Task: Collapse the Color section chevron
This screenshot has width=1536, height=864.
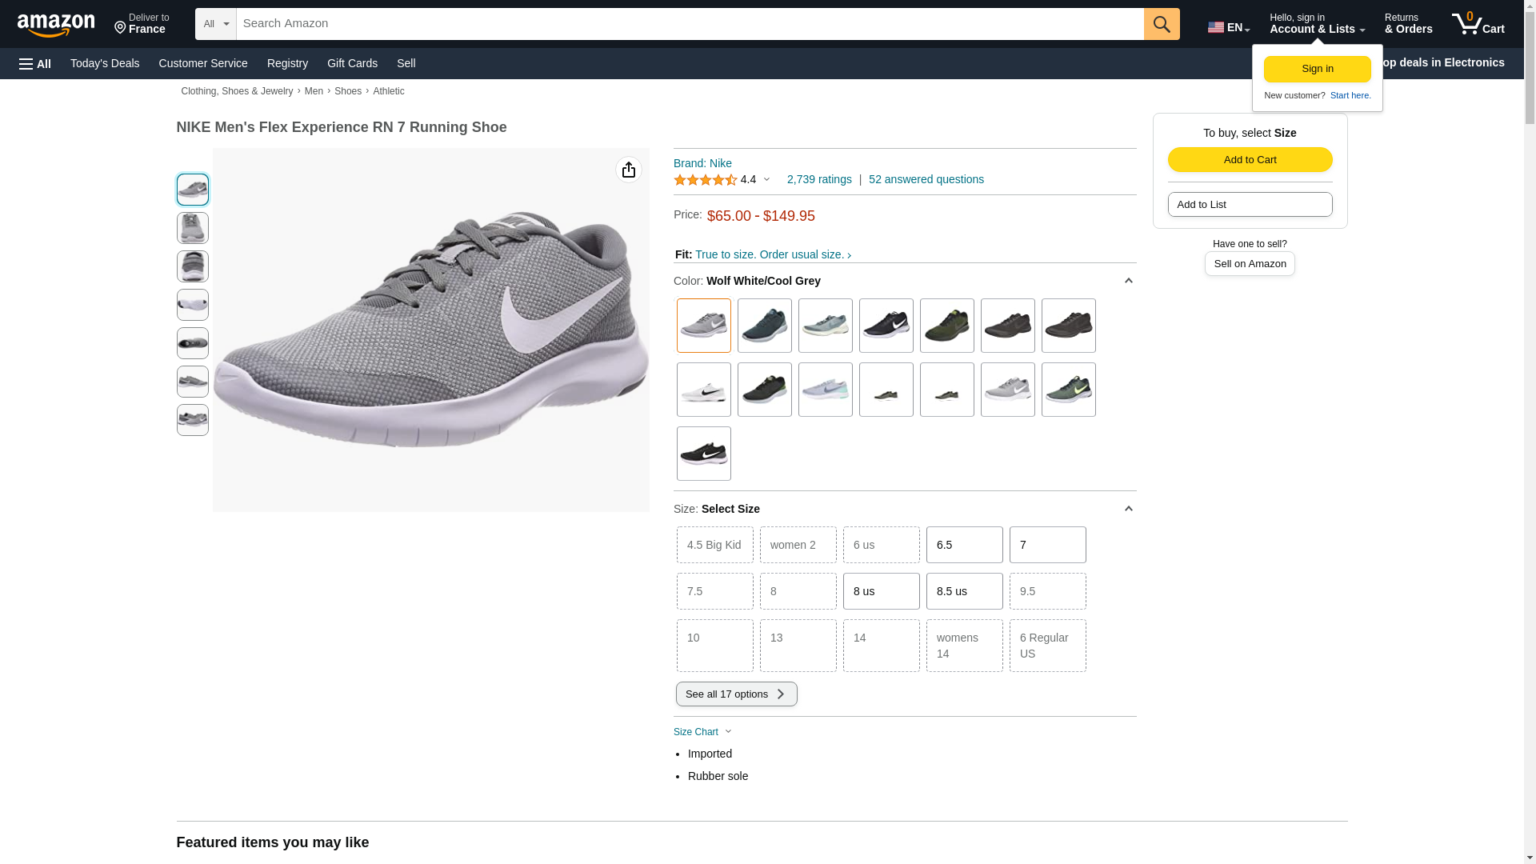Action: pos(1128,281)
